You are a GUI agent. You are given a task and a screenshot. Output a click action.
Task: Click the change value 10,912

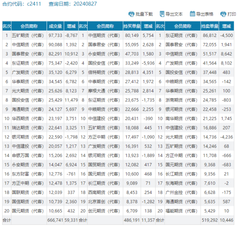[x=71, y=54]
